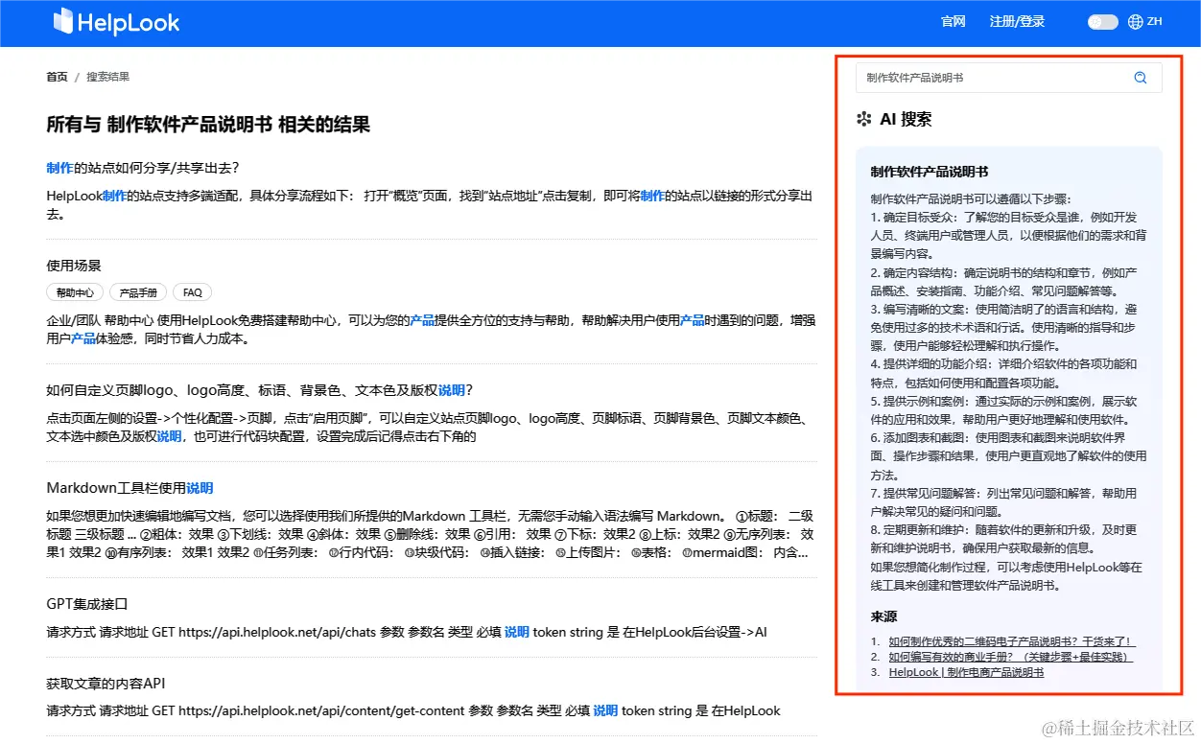1201x744 pixels.
Task: Select the FAQ tag
Action: [193, 292]
